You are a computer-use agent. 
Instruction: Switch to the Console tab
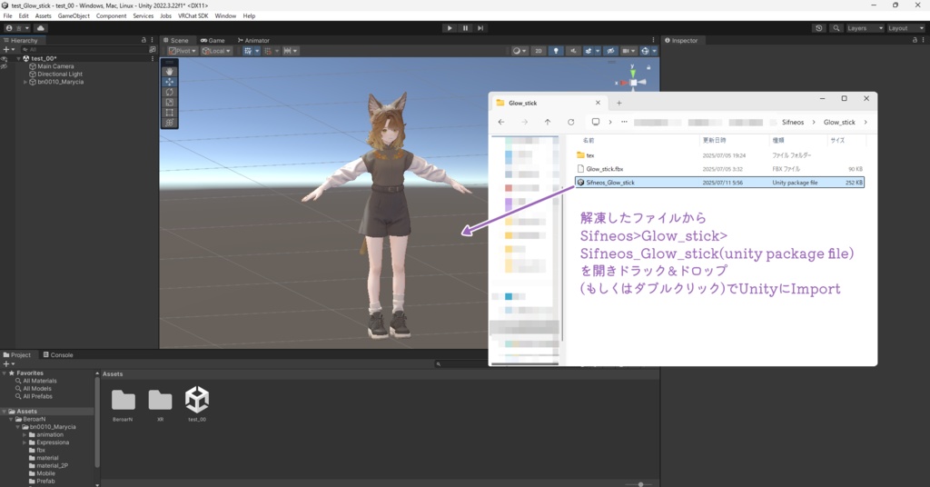click(58, 354)
